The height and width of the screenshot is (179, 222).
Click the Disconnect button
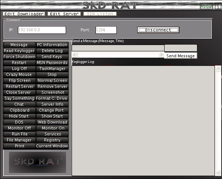(x=158, y=30)
